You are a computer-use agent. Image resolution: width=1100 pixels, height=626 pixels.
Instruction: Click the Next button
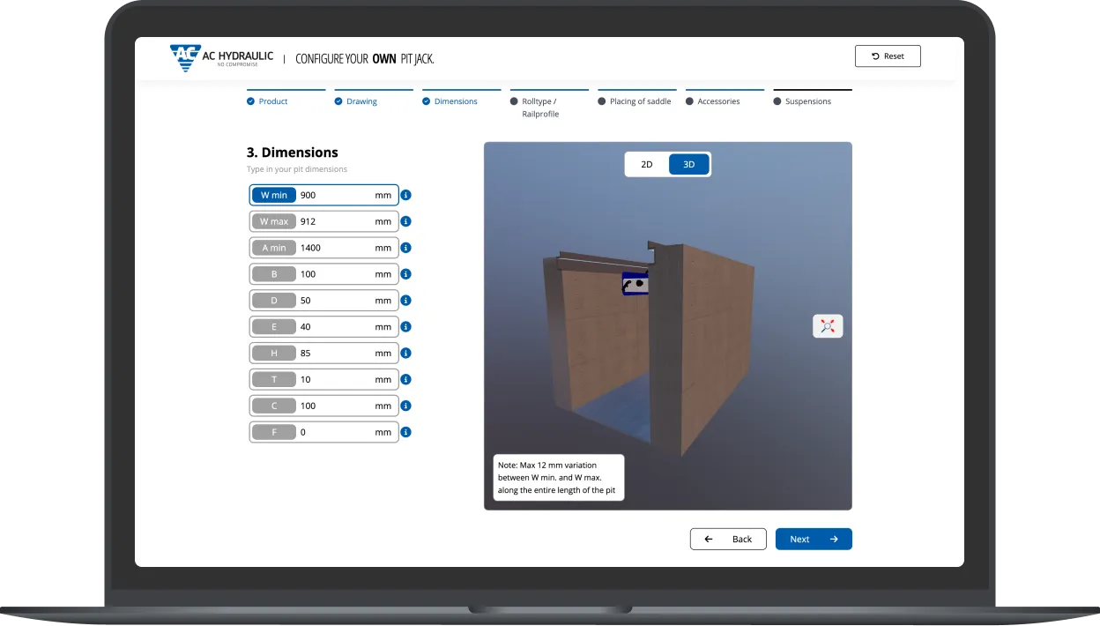pos(813,539)
